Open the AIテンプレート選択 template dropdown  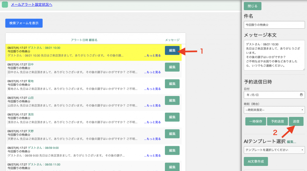(274, 150)
